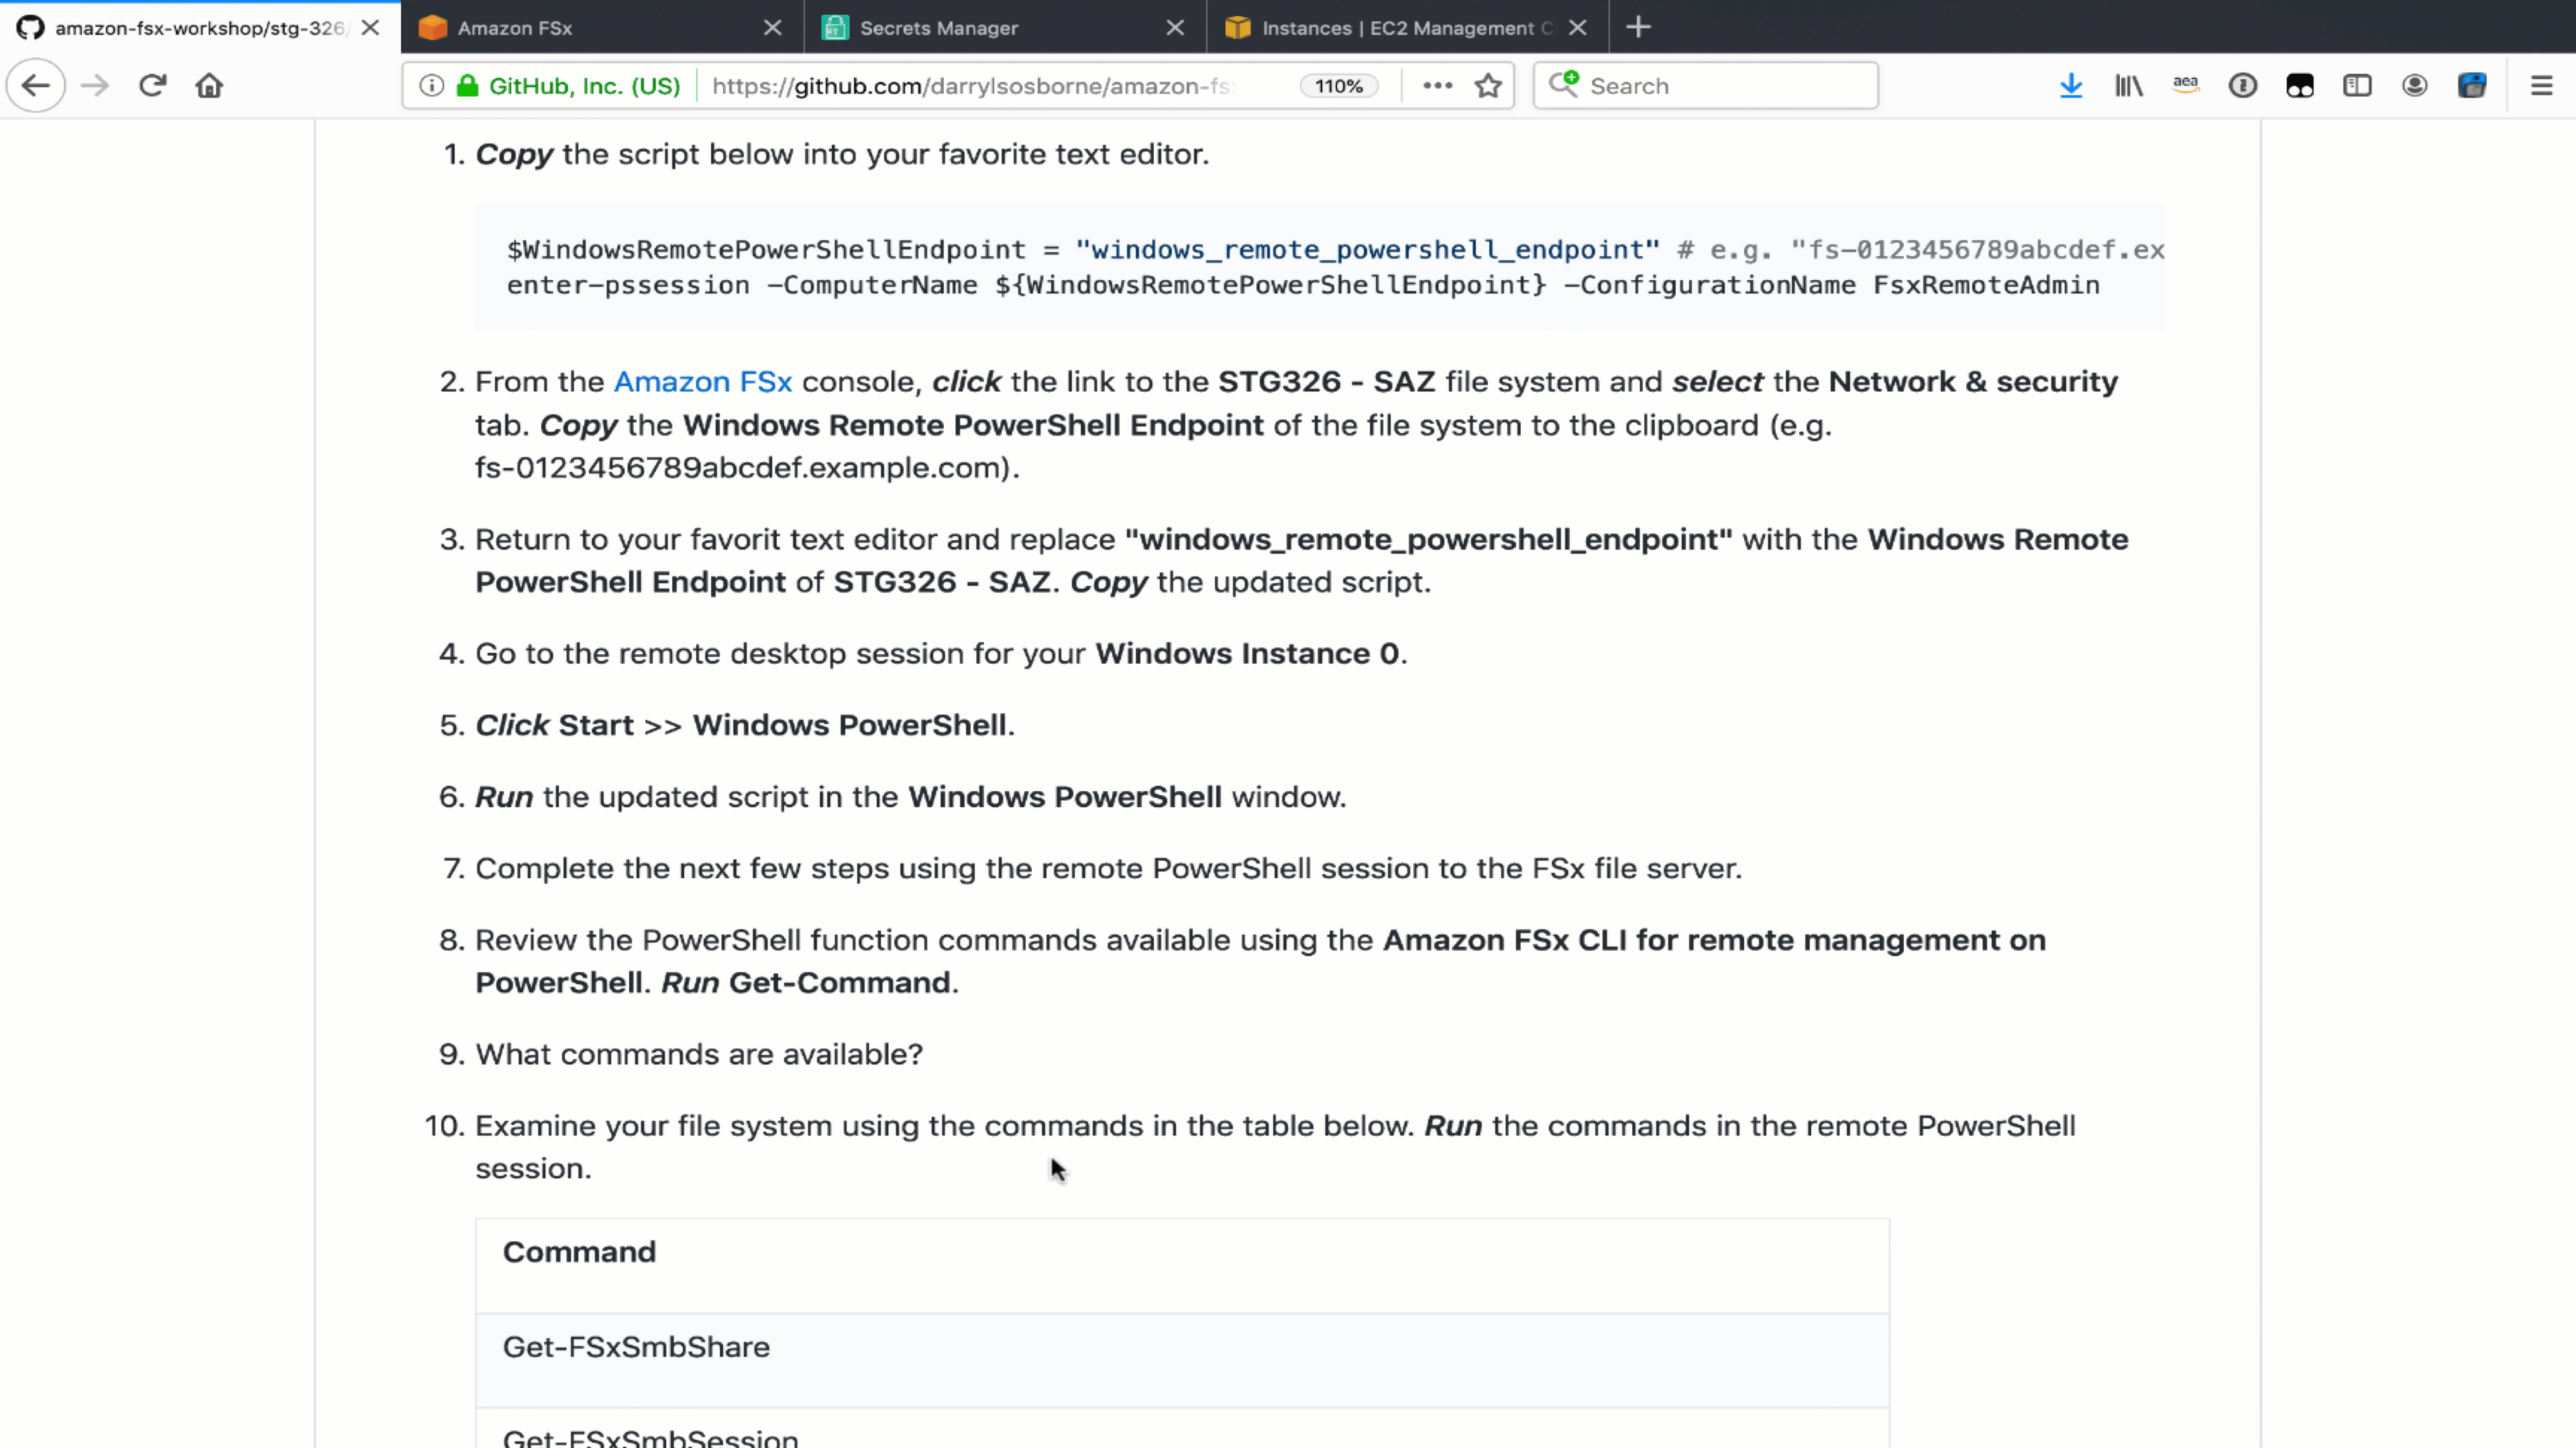Go back to previous page
The image size is (2576, 1448).
point(36,86)
